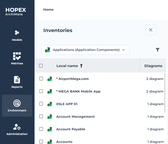Open the Administration sidebar icon

17,127
